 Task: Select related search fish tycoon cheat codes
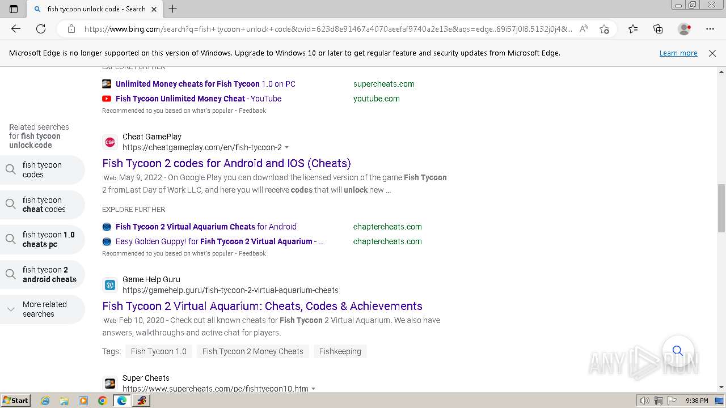point(42,205)
